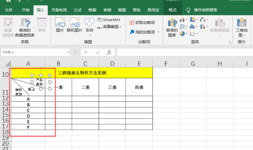Open 我的加载项 my add-ins
The width and height of the screenshot is (253, 150).
143,32
